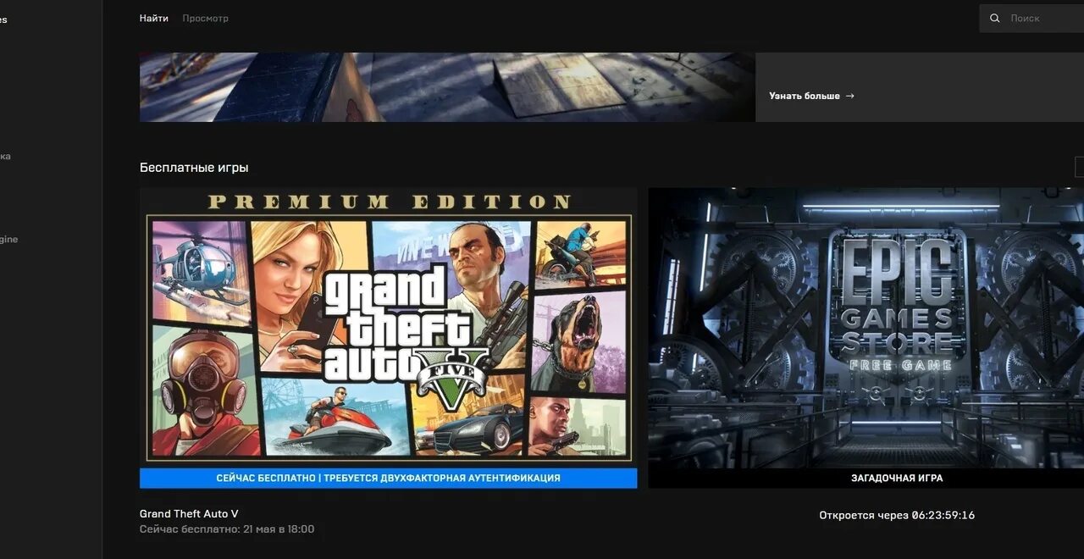The image size is (1084, 559).
Task: Select the Grand Theft Auto V title
Action: pyautogui.click(x=189, y=513)
